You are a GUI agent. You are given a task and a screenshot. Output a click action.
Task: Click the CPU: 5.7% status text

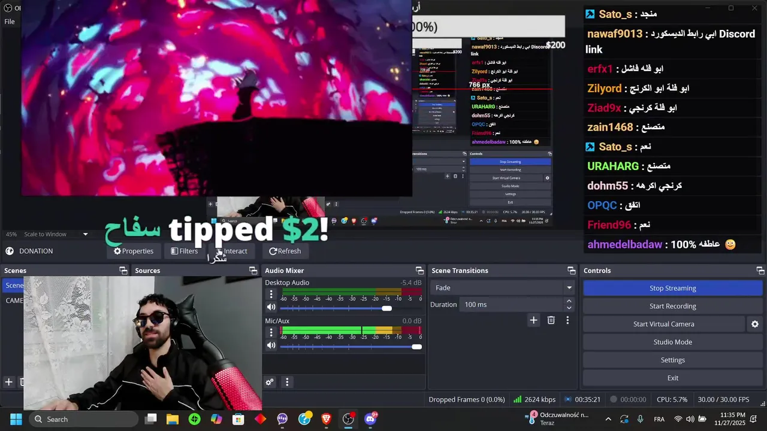tap(672, 399)
